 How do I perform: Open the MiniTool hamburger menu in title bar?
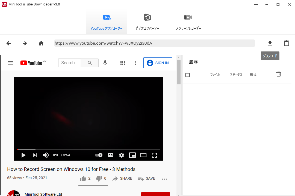256,4
